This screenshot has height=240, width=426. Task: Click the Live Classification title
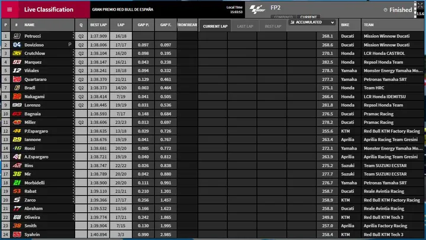tap(49, 9)
